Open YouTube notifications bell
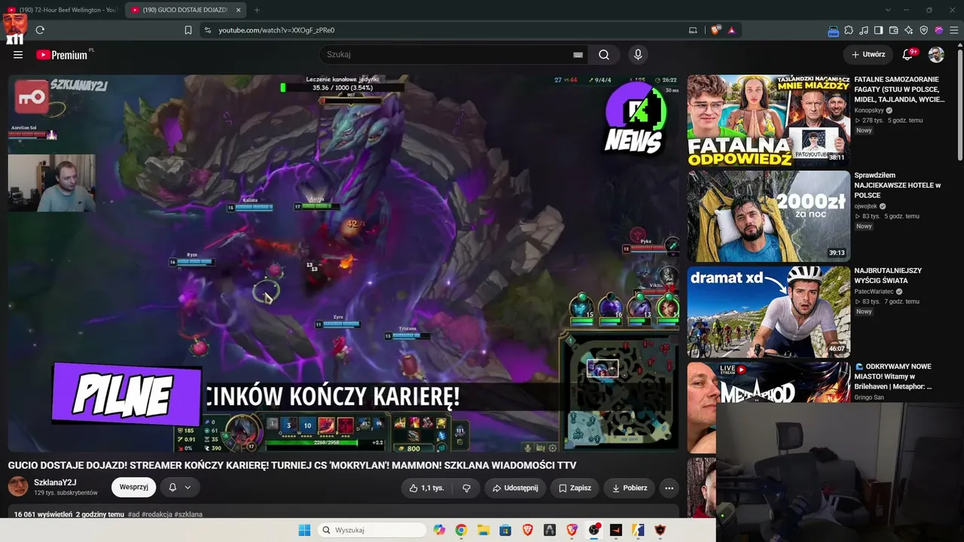Screen dimensions: 964x542 tap(908, 54)
